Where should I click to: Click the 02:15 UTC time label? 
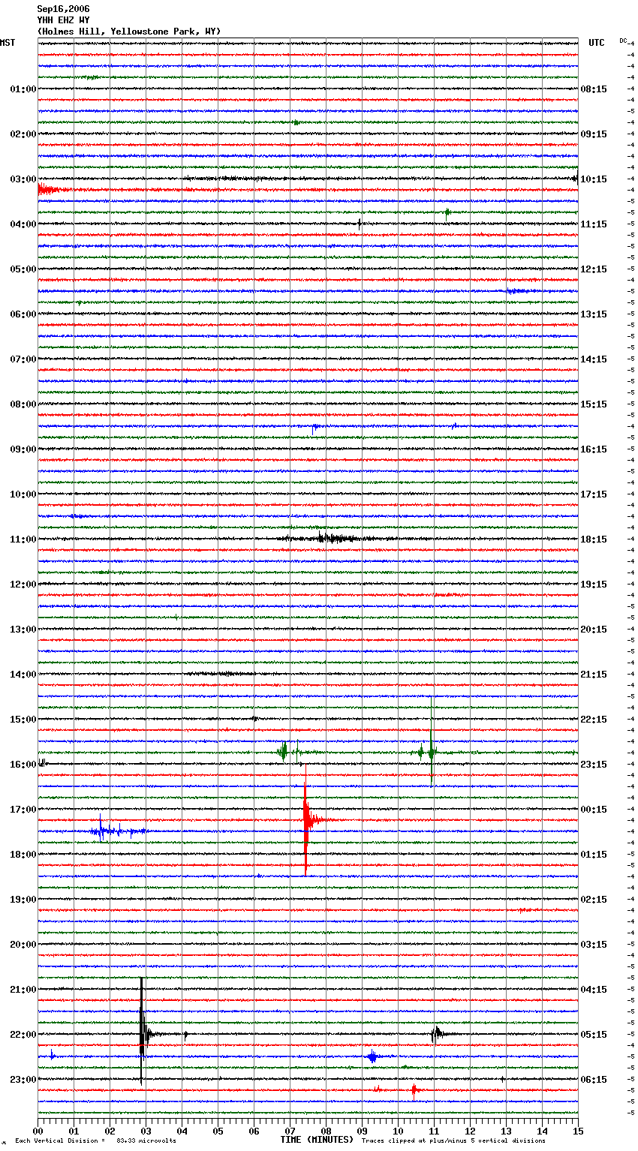point(594,900)
